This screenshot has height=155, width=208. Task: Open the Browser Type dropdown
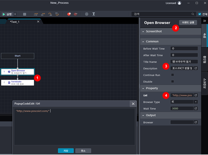pos(196,102)
